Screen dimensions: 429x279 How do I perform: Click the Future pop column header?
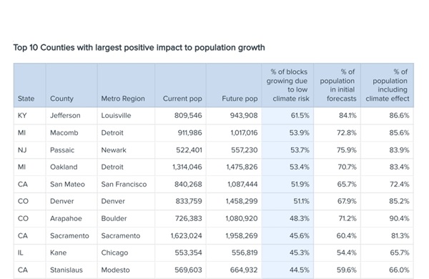(x=240, y=99)
